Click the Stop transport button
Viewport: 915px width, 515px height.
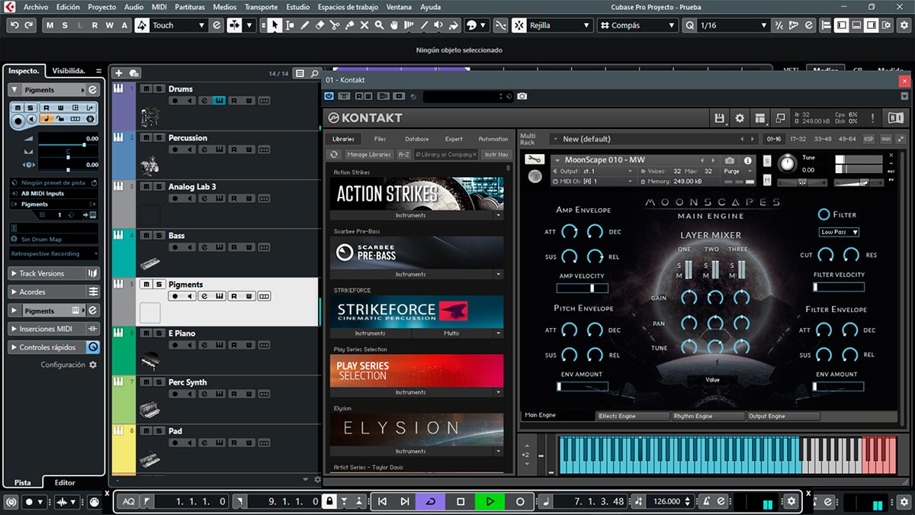(461, 501)
